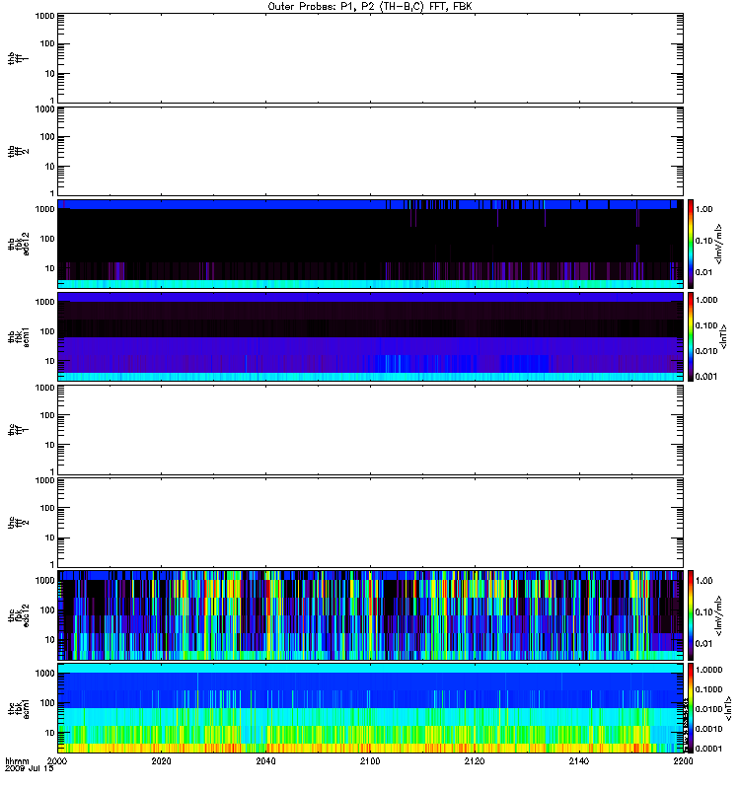Click the '2000' time axis label
740x789 pixels.
pos(57,760)
